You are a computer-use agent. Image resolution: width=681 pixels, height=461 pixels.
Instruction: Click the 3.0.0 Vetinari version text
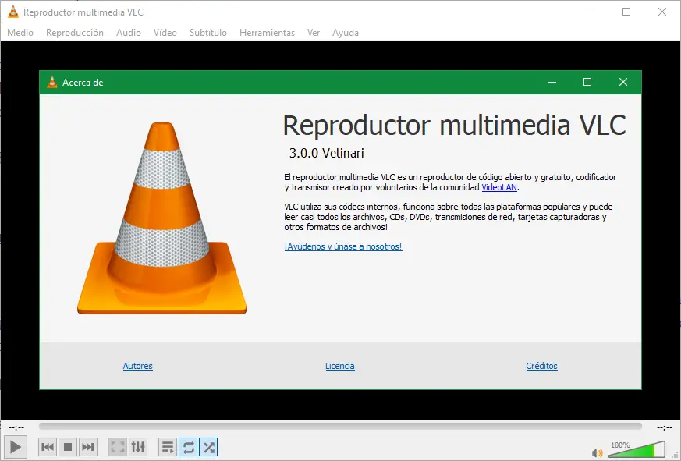(327, 153)
